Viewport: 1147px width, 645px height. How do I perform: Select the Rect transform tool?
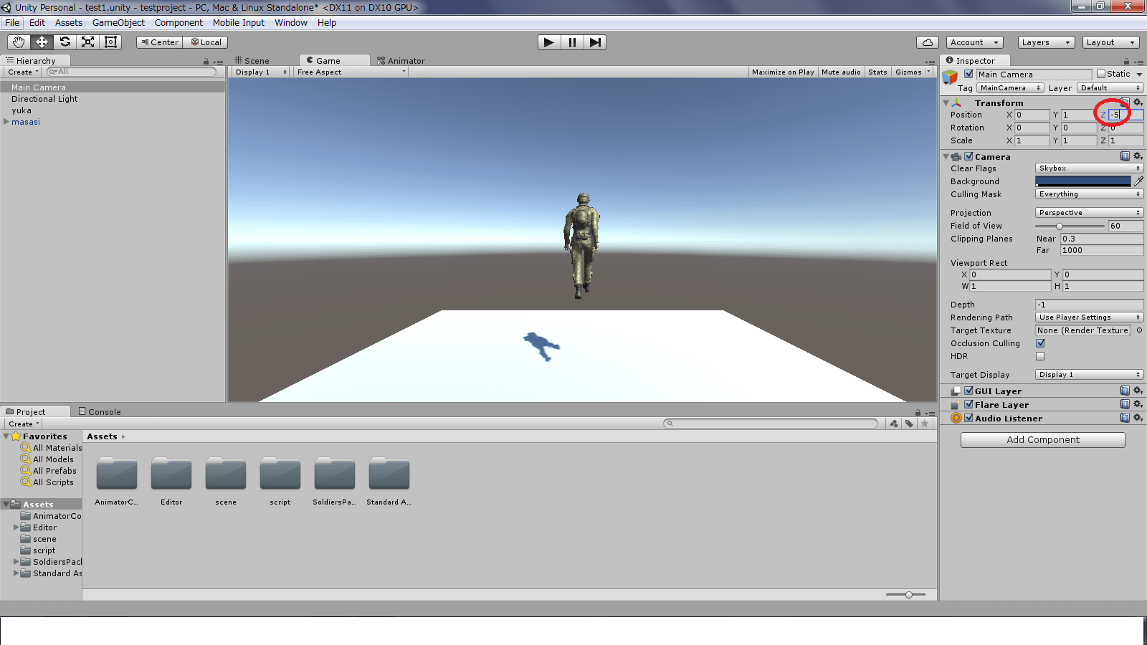pos(110,42)
